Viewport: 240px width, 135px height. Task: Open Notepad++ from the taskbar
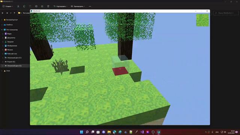(131, 132)
